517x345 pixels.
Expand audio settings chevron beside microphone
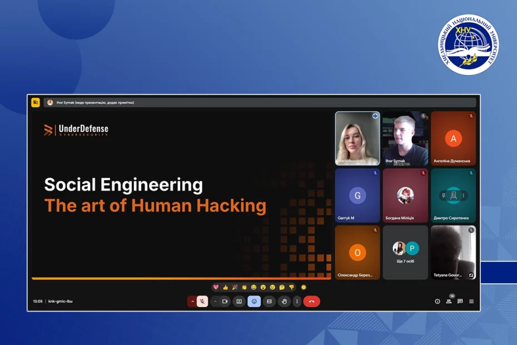192,302
